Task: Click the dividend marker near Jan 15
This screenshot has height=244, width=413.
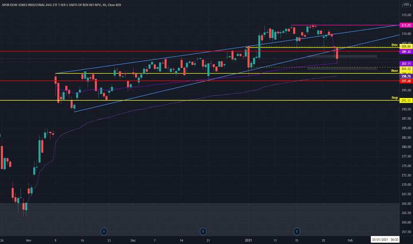Action: (297, 232)
